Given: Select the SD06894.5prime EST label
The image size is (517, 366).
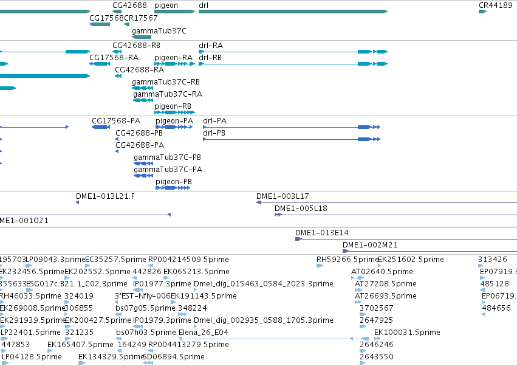Looking at the screenshot, I should click(174, 357).
